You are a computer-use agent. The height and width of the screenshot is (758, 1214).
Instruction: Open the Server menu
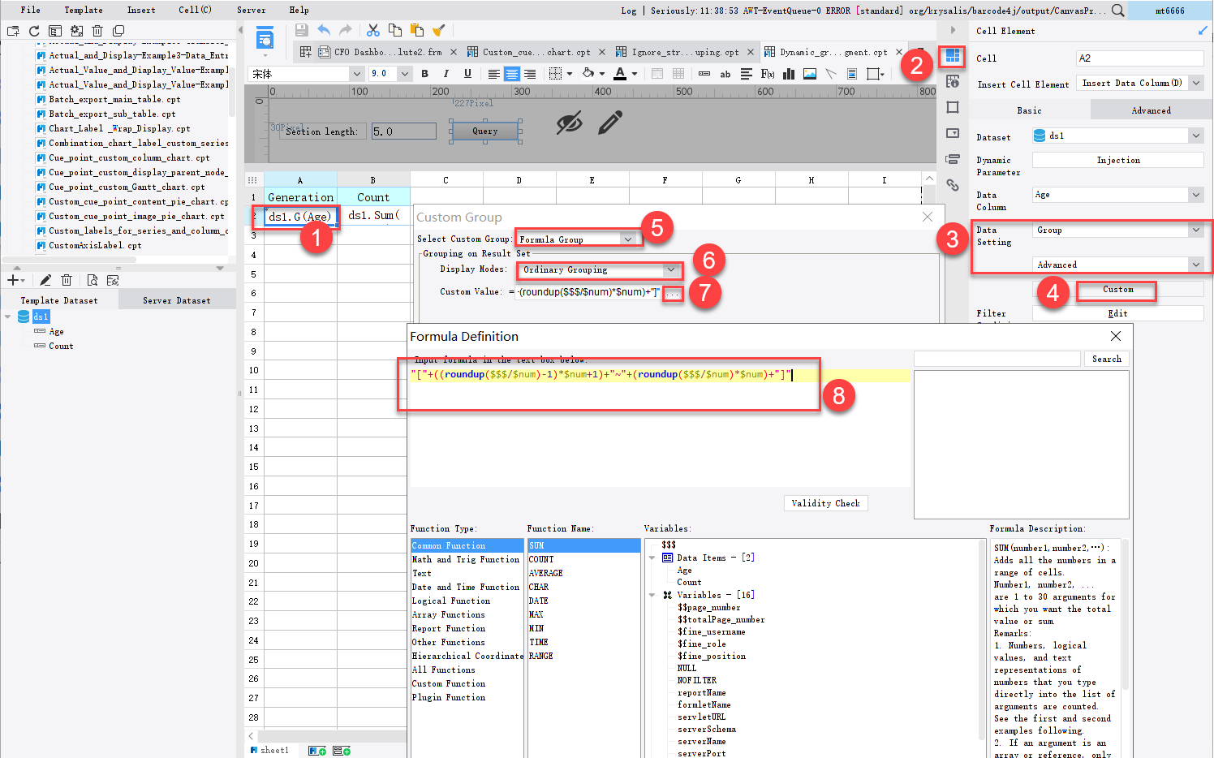[x=252, y=10]
